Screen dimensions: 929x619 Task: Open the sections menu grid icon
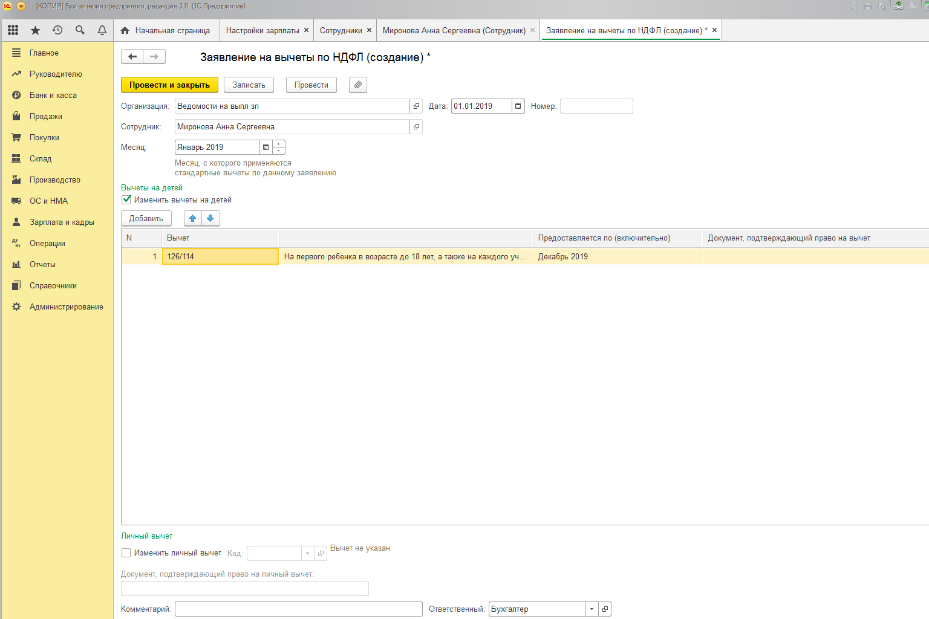13,30
